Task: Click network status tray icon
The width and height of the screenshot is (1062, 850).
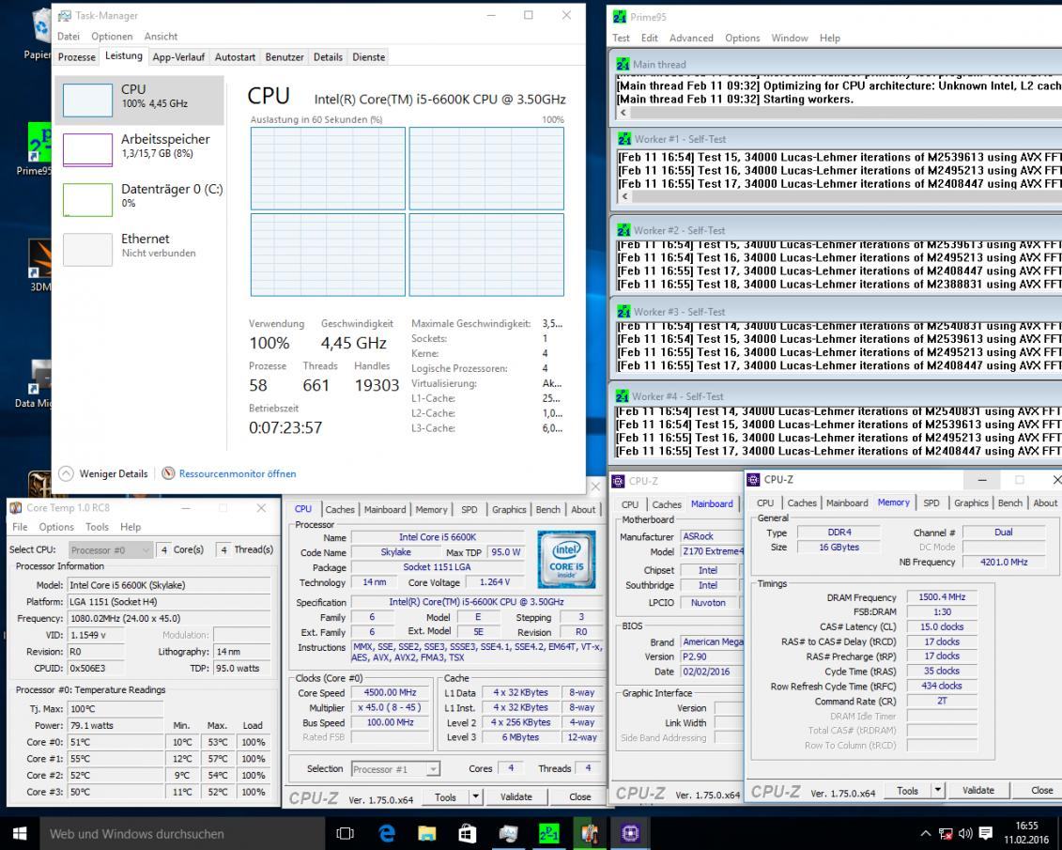Action: [x=946, y=834]
